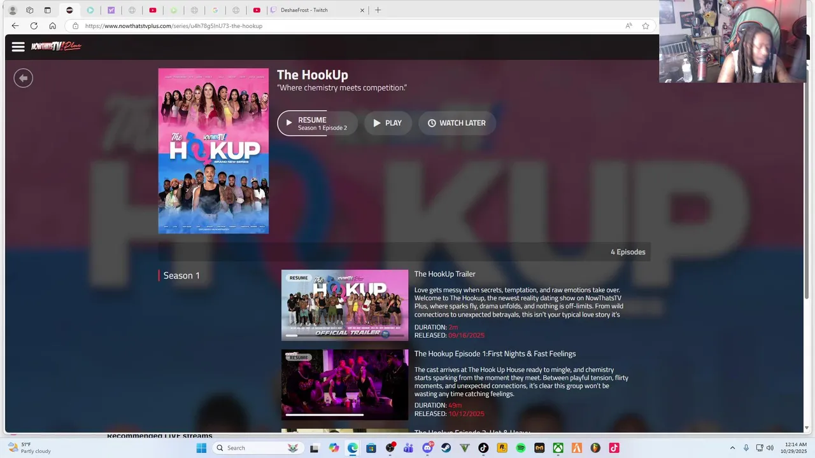Open Microsoft Store from taskbar
The image size is (815, 458).
(x=371, y=448)
